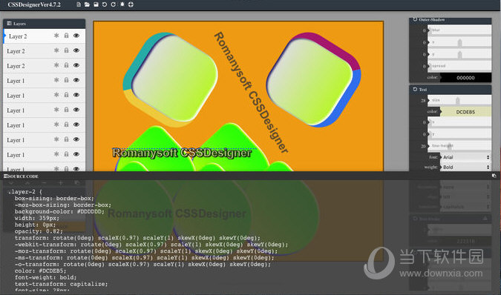The width and height of the screenshot is (501, 295).
Task: Click the Outer-Shadow blur slider
Action: pos(459,30)
